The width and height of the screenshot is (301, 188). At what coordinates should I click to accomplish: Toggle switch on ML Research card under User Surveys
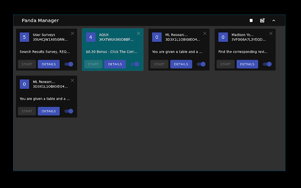click(x=69, y=111)
